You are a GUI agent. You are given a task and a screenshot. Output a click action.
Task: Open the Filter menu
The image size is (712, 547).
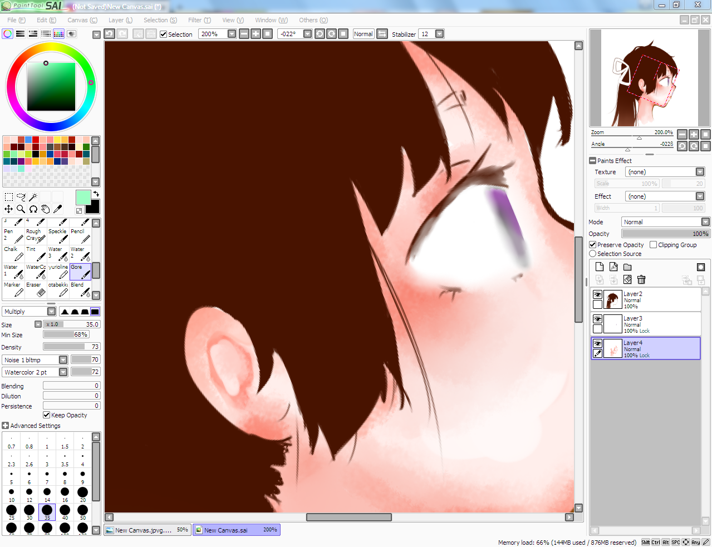199,20
